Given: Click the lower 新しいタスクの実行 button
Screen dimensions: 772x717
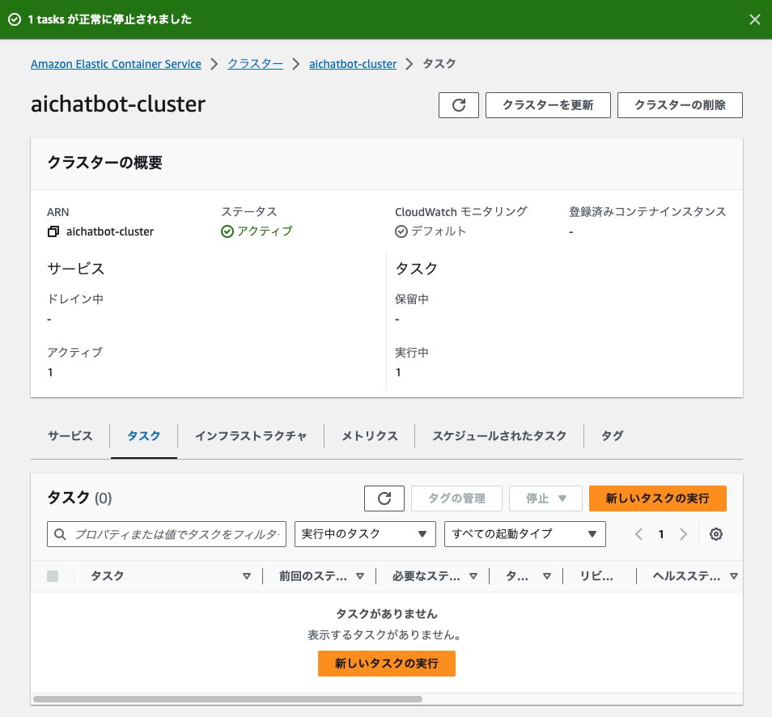Looking at the screenshot, I should point(387,664).
